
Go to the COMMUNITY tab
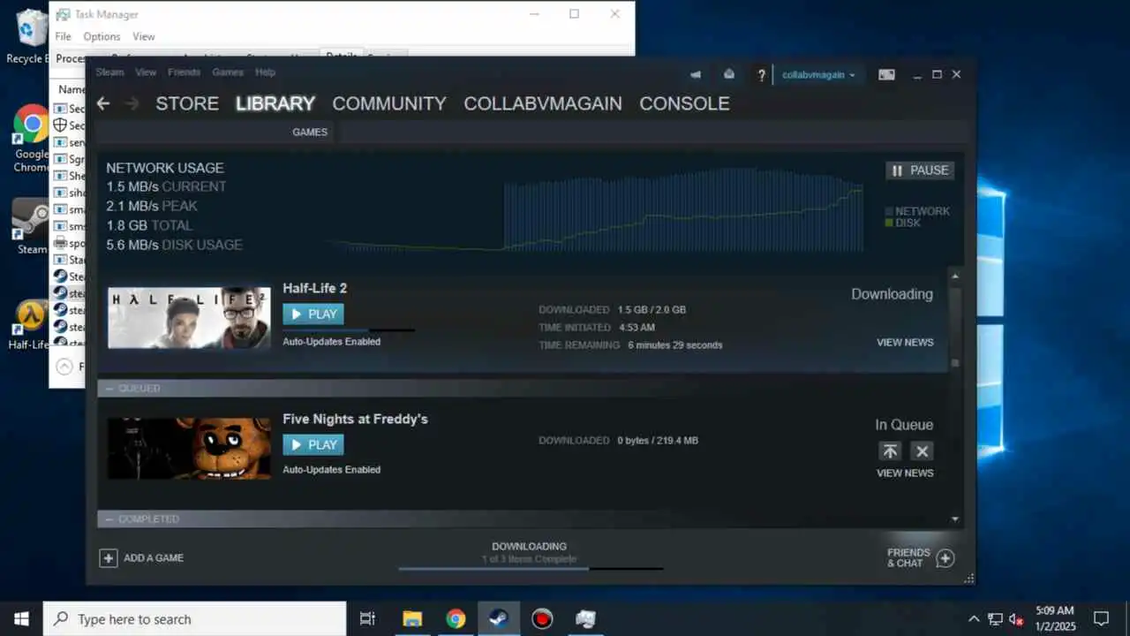389,103
